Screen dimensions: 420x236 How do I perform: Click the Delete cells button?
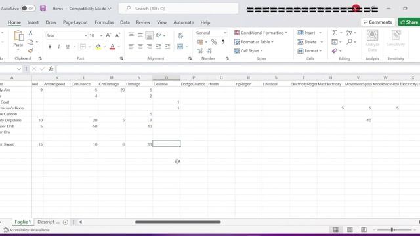pyautogui.click(x=307, y=42)
